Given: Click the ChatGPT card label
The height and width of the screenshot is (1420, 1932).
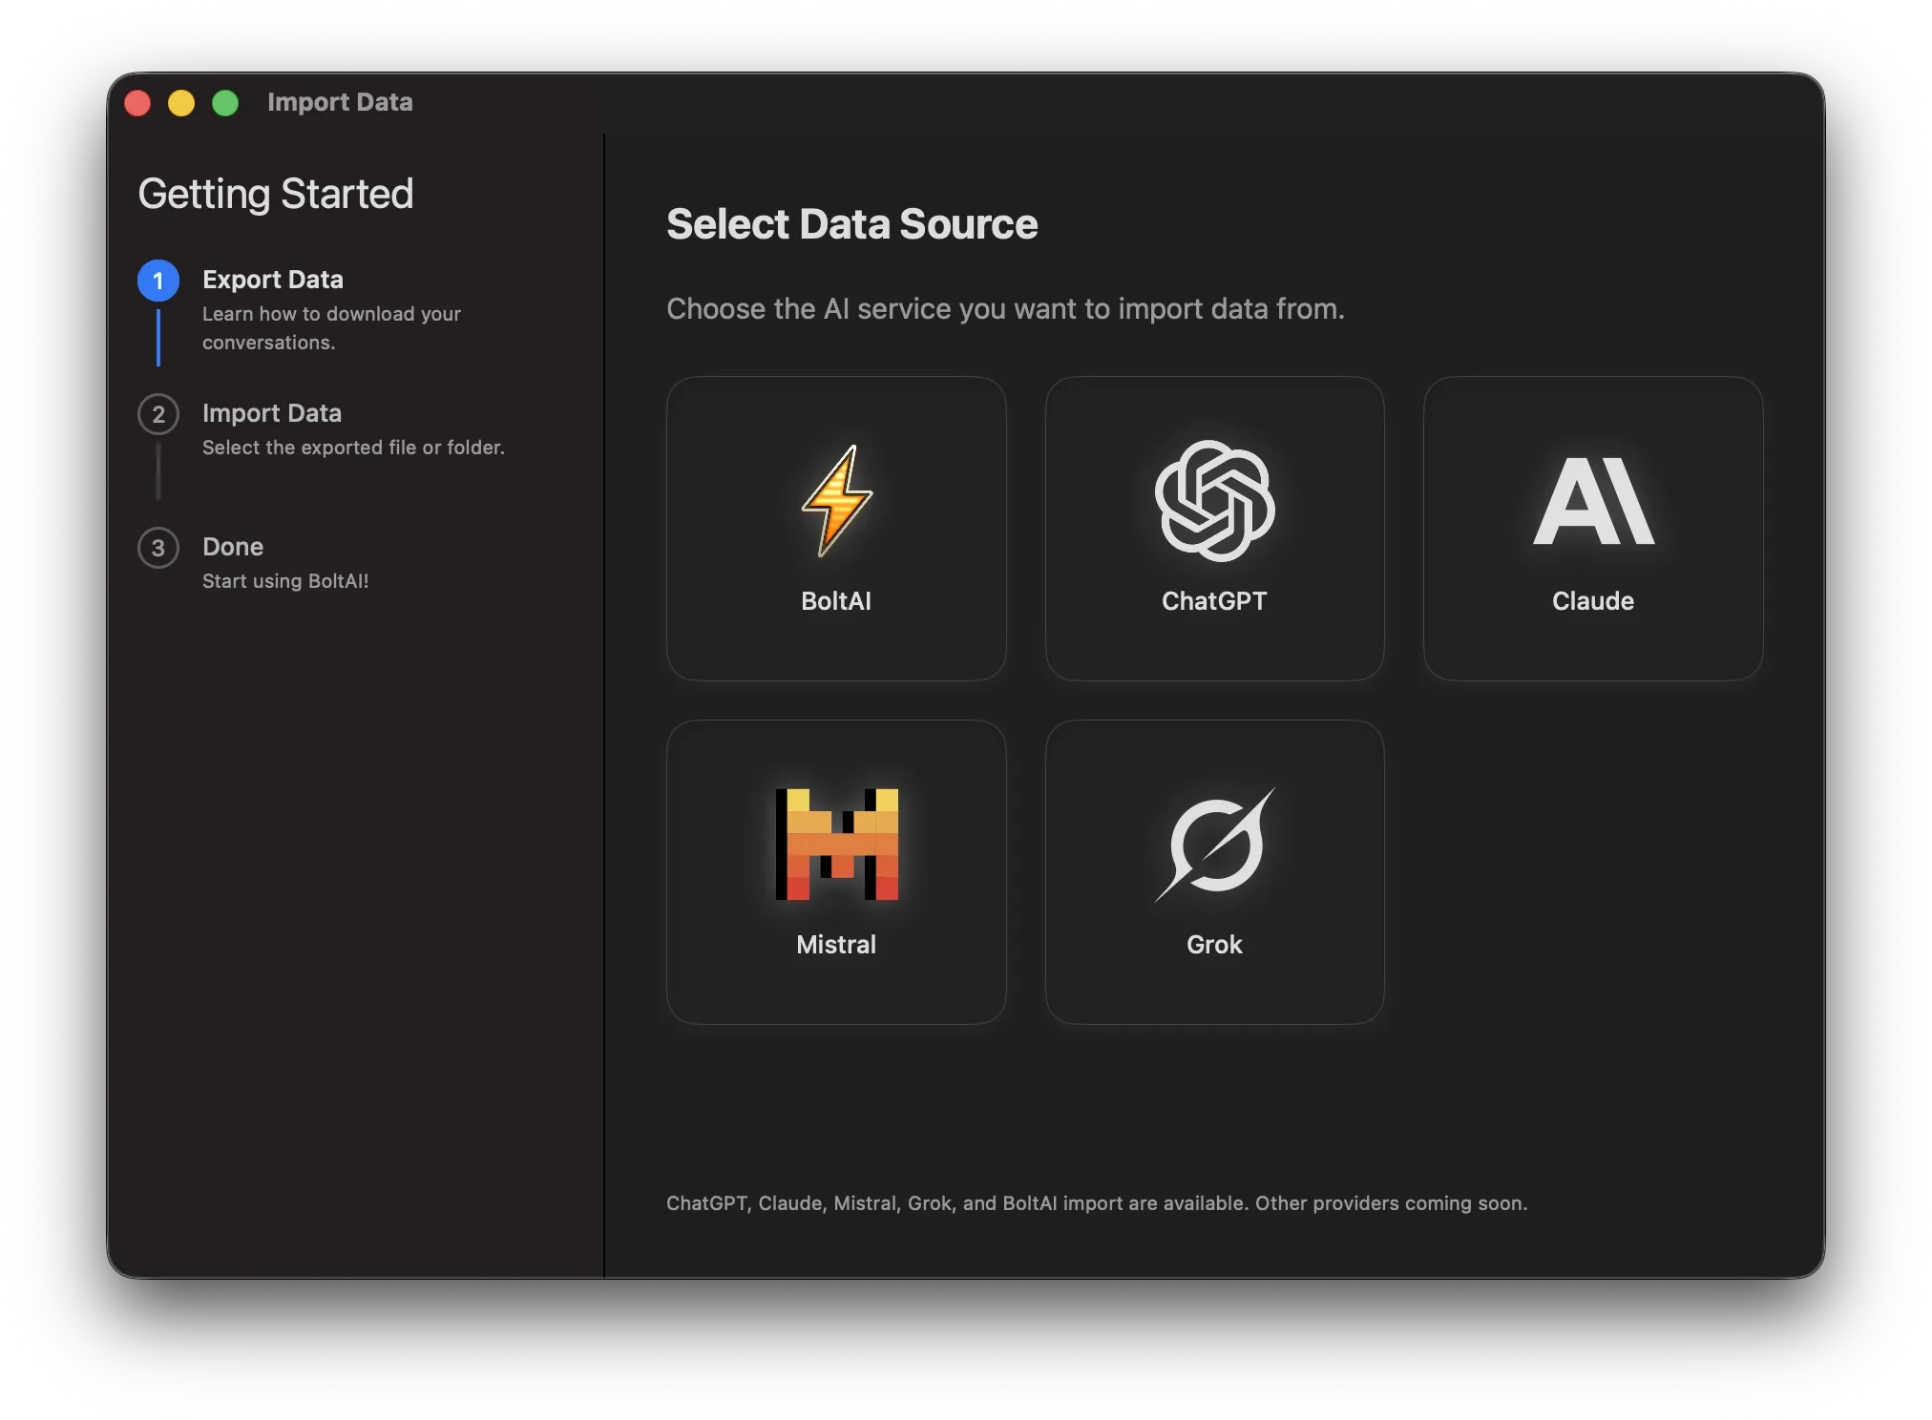Looking at the screenshot, I should (1214, 600).
